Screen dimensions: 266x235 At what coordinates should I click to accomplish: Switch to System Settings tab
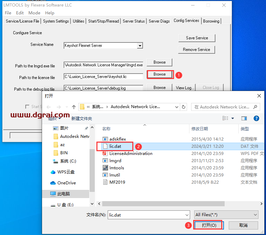coord(56,21)
